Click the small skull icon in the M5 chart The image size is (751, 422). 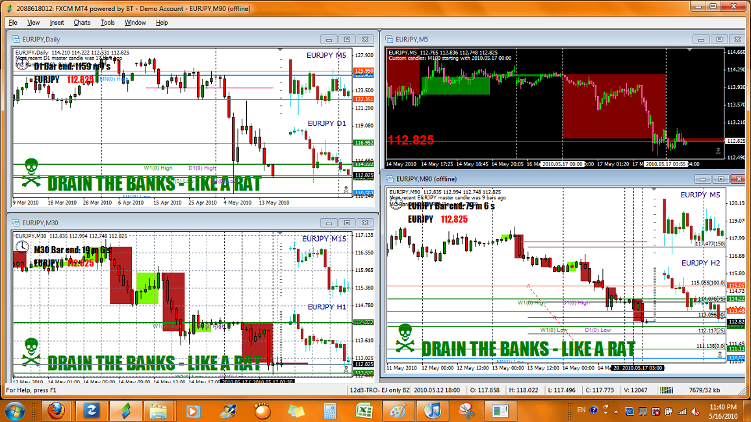pyautogui.click(x=718, y=151)
